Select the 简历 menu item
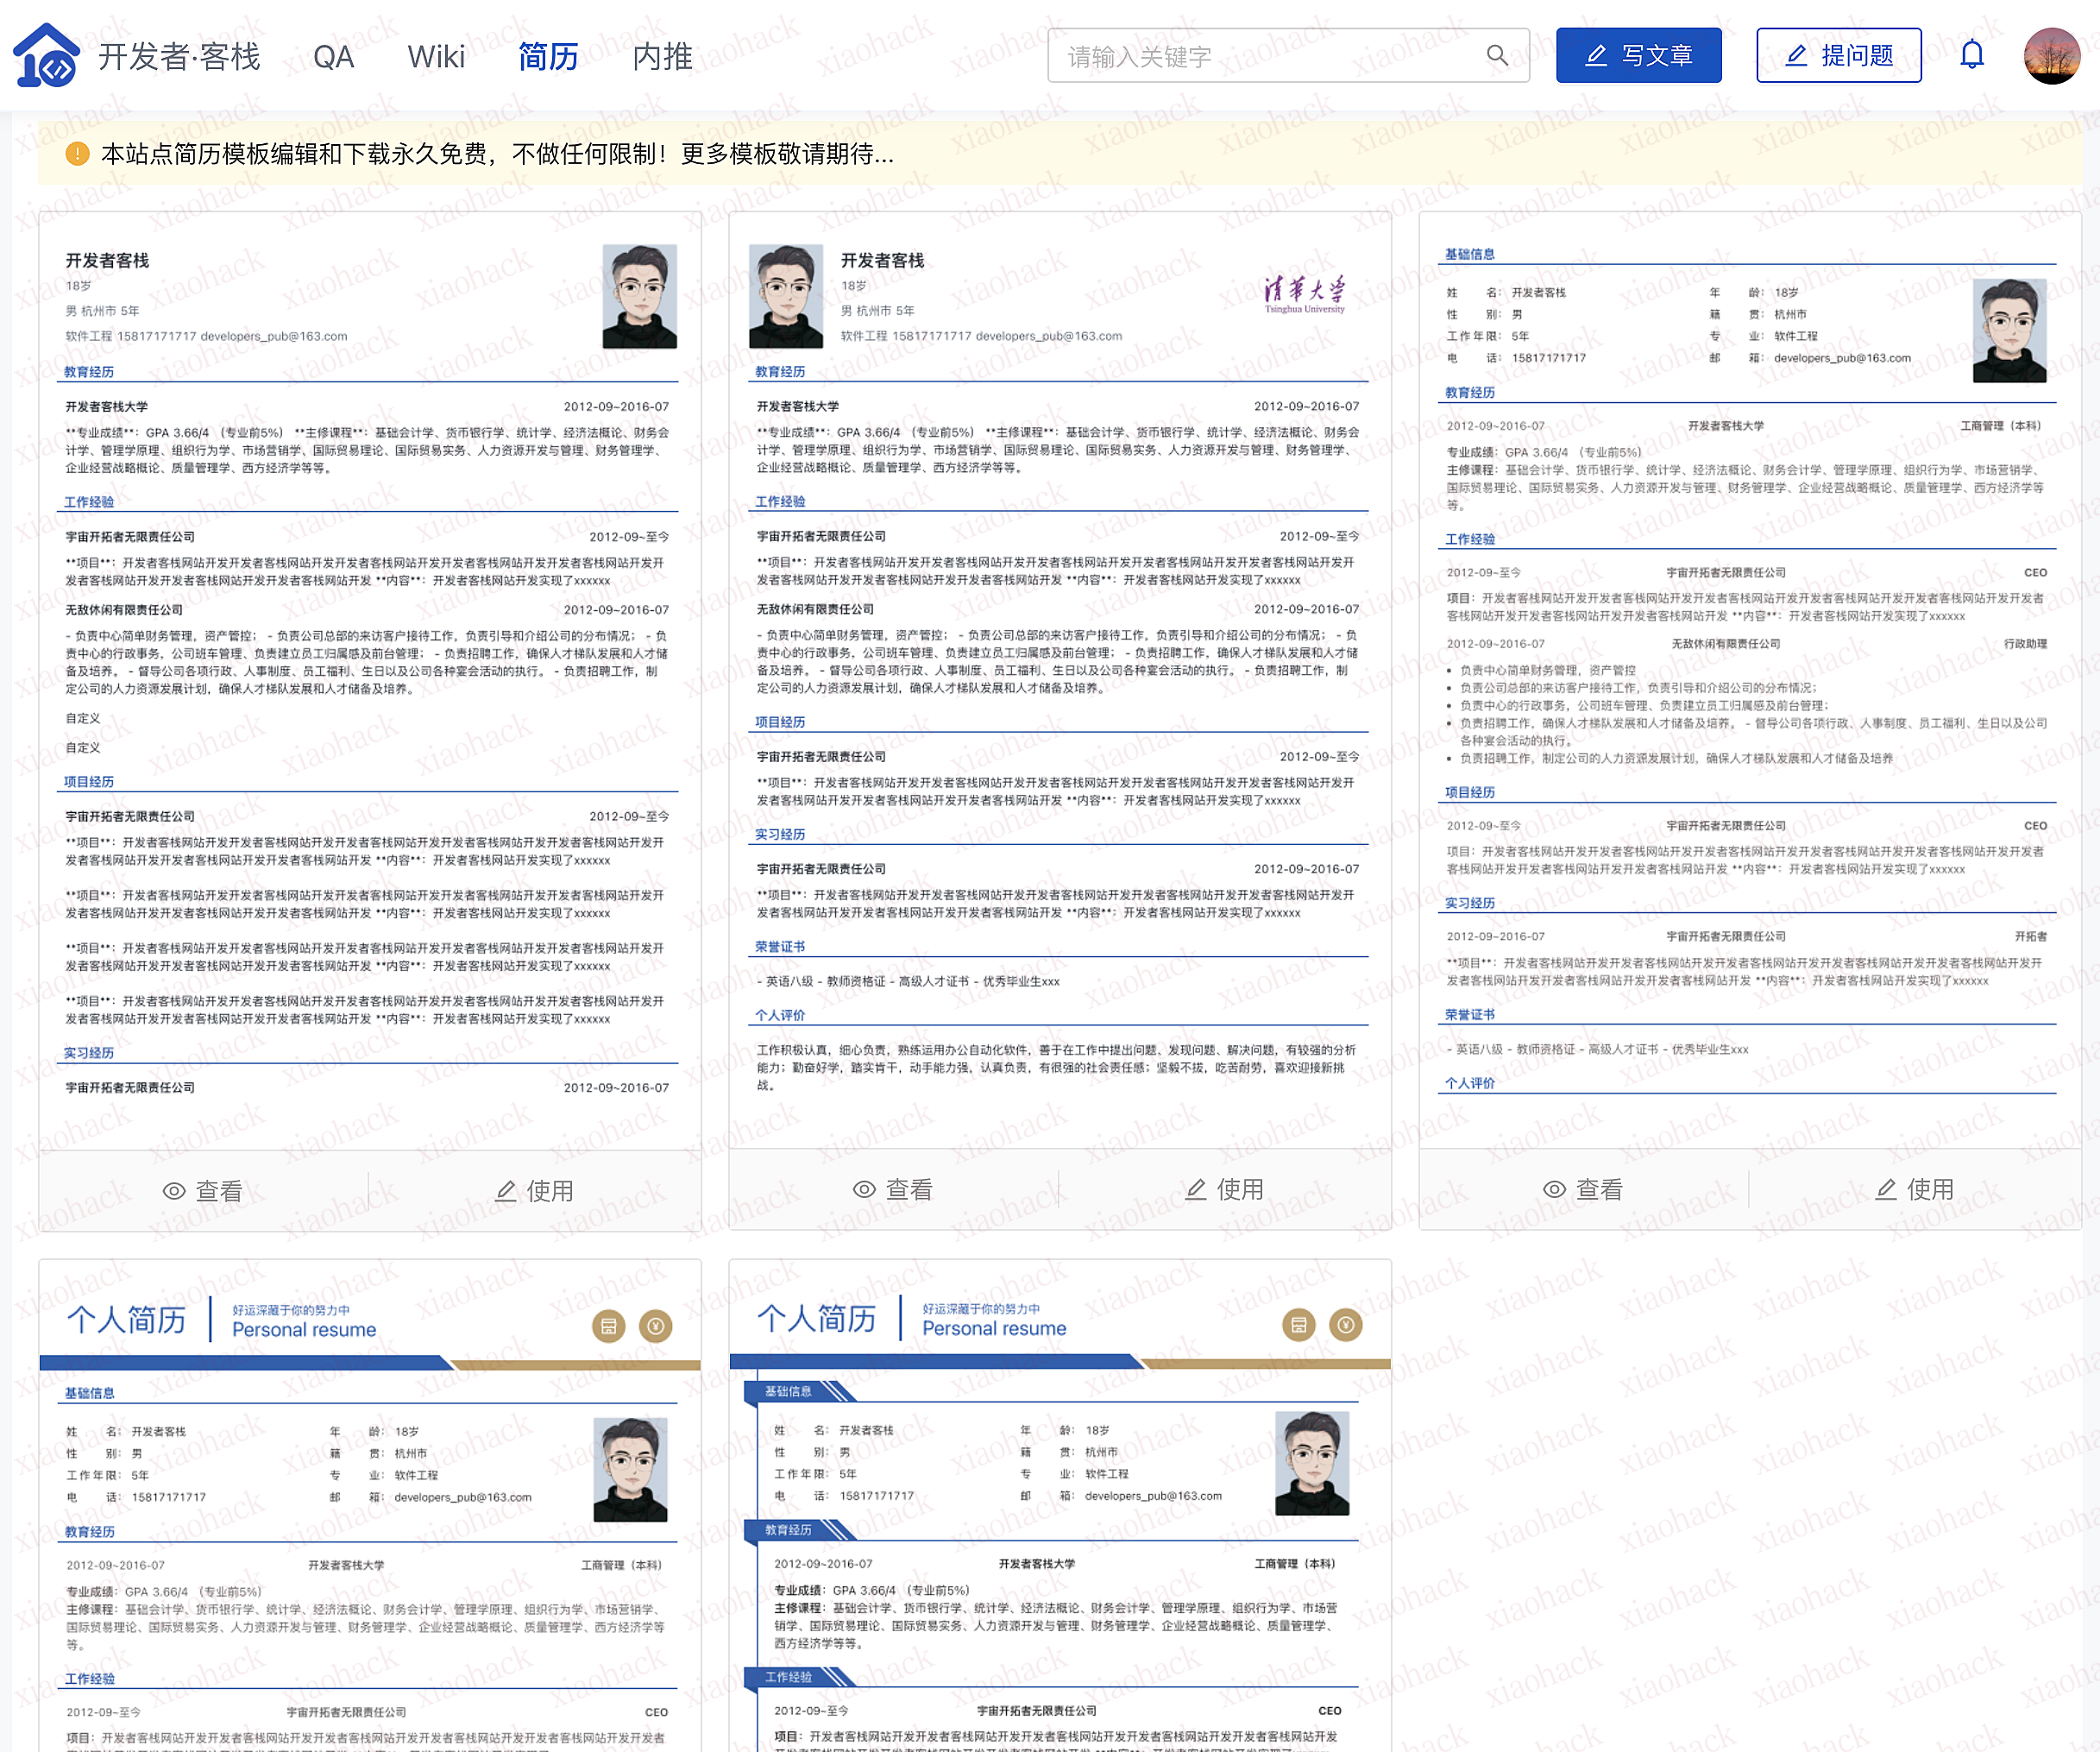Image resolution: width=2100 pixels, height=1752 pixels. 547,57
